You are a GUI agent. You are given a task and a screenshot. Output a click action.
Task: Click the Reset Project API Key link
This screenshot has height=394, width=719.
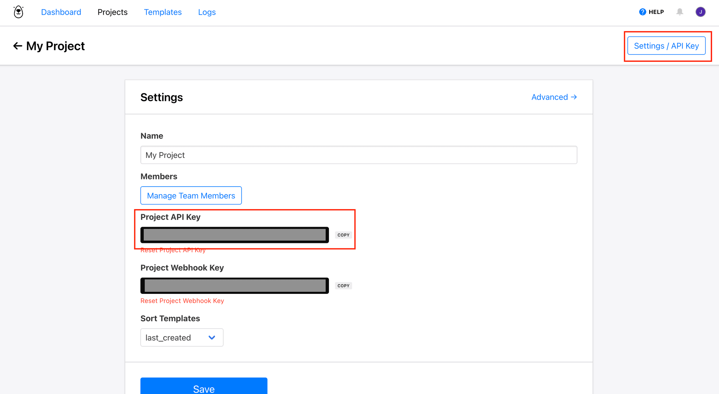click(173, 250)
